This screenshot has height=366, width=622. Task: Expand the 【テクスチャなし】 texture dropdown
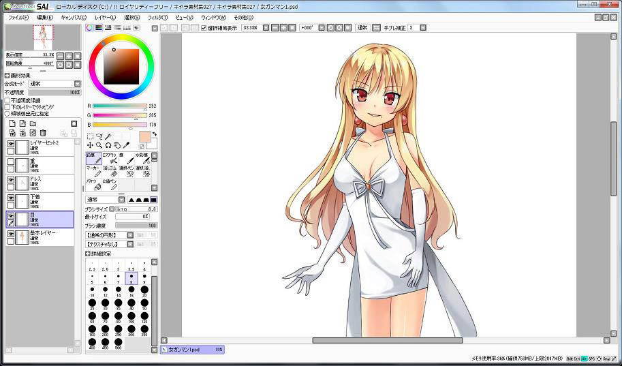coord(109,243)
